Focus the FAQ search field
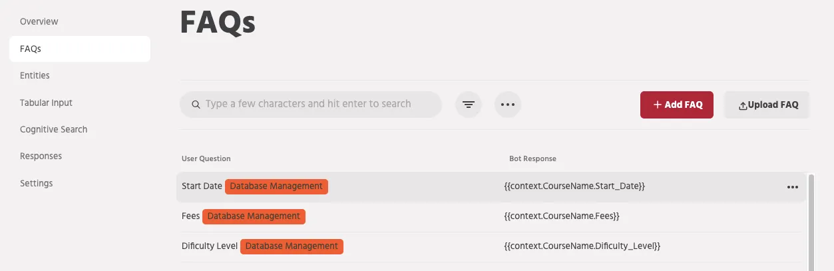 pyautogui.click(x=311, y=105)
